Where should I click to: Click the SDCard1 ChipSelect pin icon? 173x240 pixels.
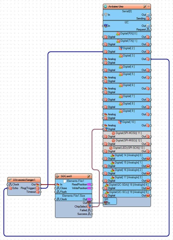point(89,206)
